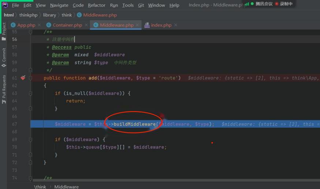The image size is (320, 189).
Task: Switch to the App.php editor tab
Action: (x=26, y=25)
